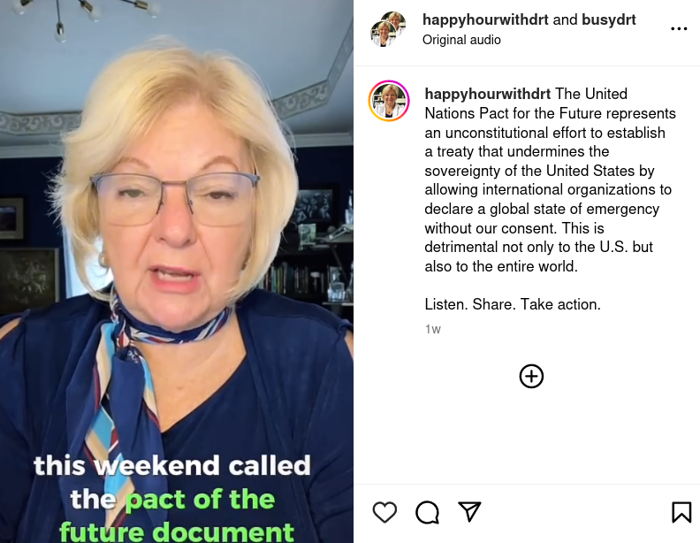700x543 pixels.
Task: Share the post using the paper plane icon
Action: pyautogui.click(x=469, y=511)
